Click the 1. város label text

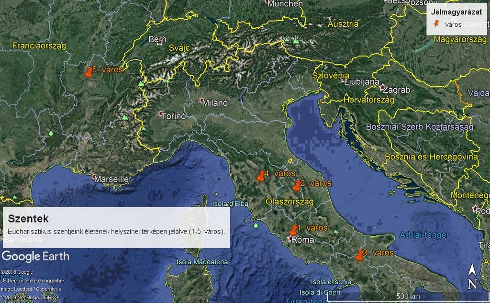312,228
